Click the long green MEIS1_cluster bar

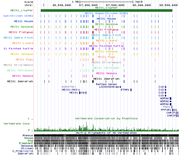click(106, 11)
